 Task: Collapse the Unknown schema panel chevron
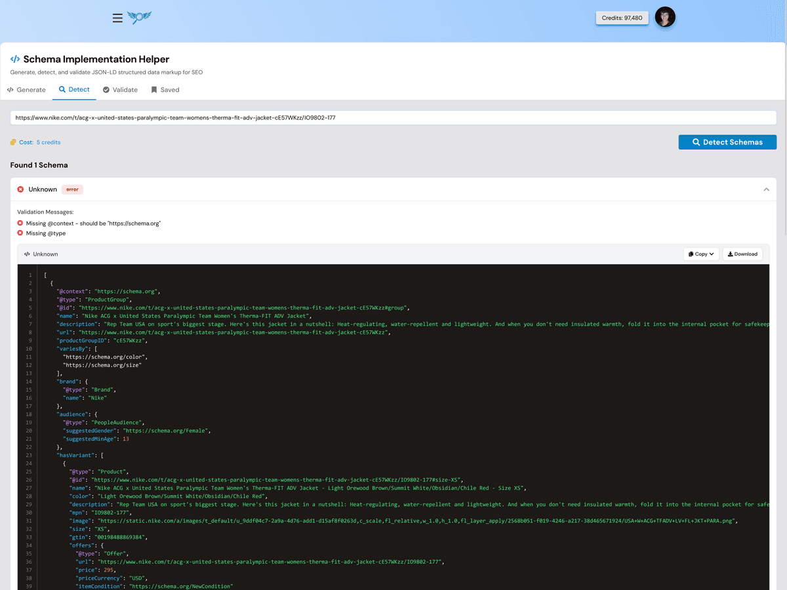[766, 189]
